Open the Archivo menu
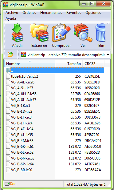 (12, 13)
